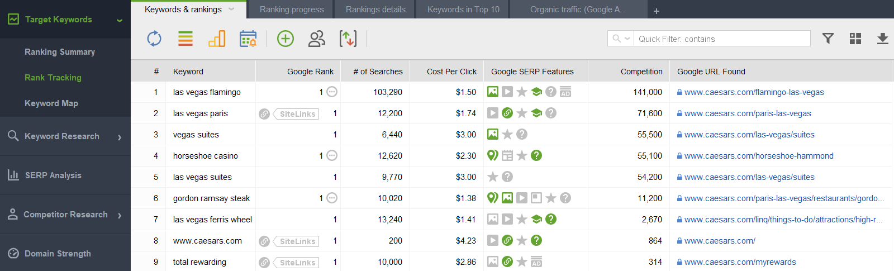This screenshot has height=271, width=894.
Task: Click AD icon in las vegas flamingo row
Action: pyautogui.click(x=565, y=92)
